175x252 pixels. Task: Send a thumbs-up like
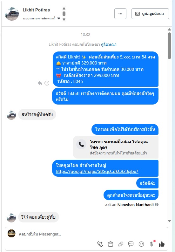tap(161, 244)
